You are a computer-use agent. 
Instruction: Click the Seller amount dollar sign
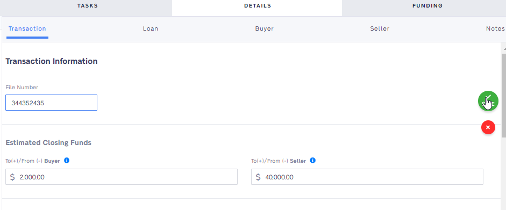258,177
